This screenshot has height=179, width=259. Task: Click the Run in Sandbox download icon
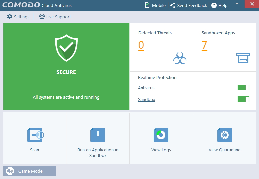point(98,135)
